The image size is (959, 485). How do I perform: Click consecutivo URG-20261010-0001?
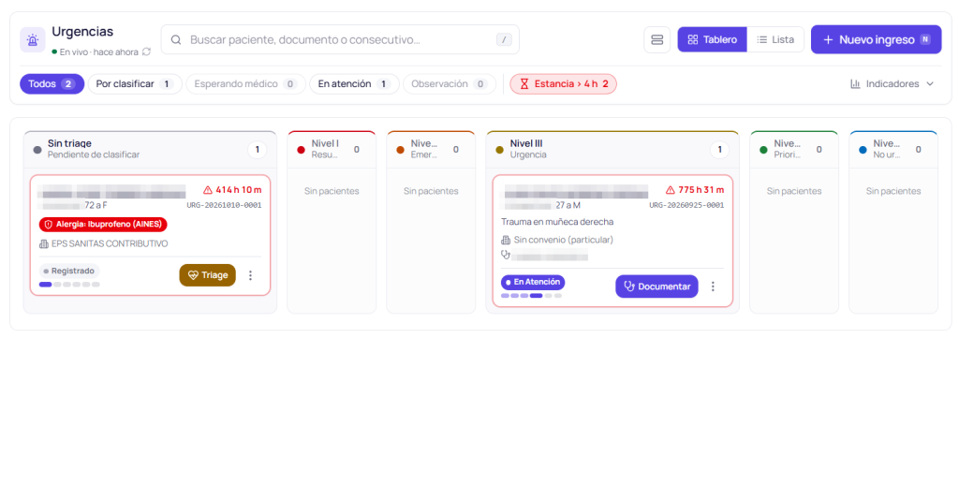click(224, 205)
